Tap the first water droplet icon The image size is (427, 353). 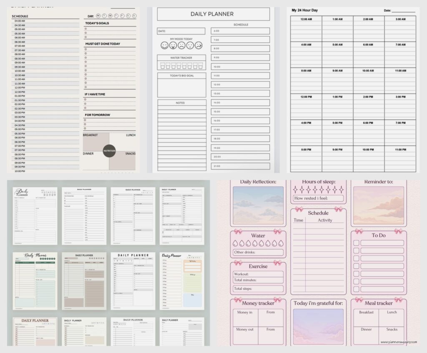pos(236,244)
